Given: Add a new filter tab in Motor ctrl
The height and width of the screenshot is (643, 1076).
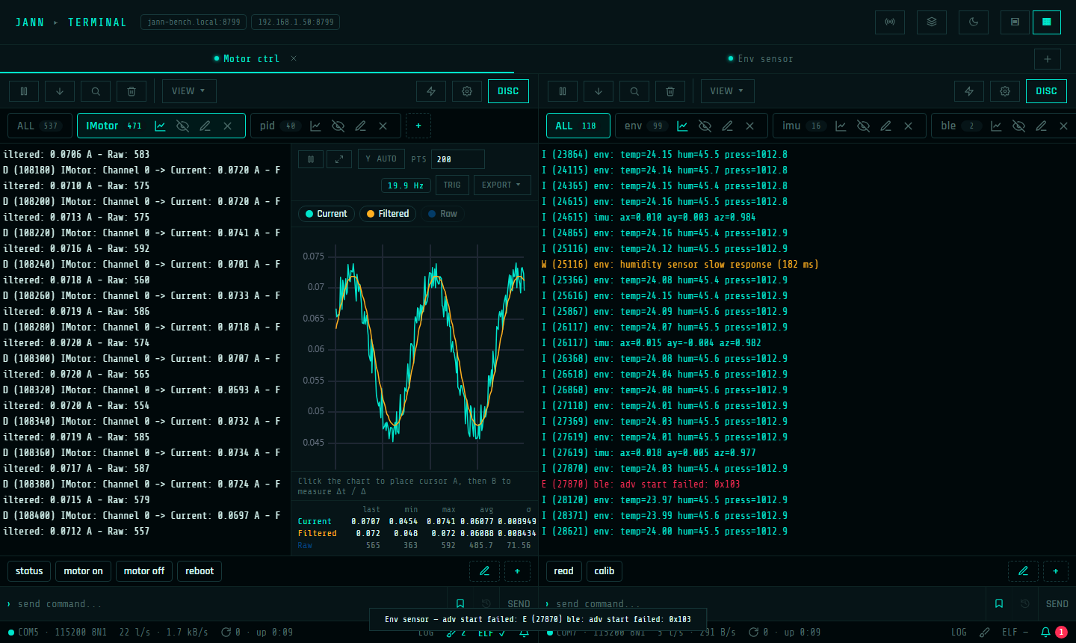Looking at the screenshot, I should pyautogui.click(x=418, y=126).
